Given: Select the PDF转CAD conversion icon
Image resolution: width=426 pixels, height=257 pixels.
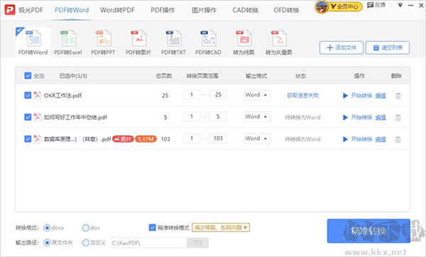Looking at the screenshot, I should [208, 39].
